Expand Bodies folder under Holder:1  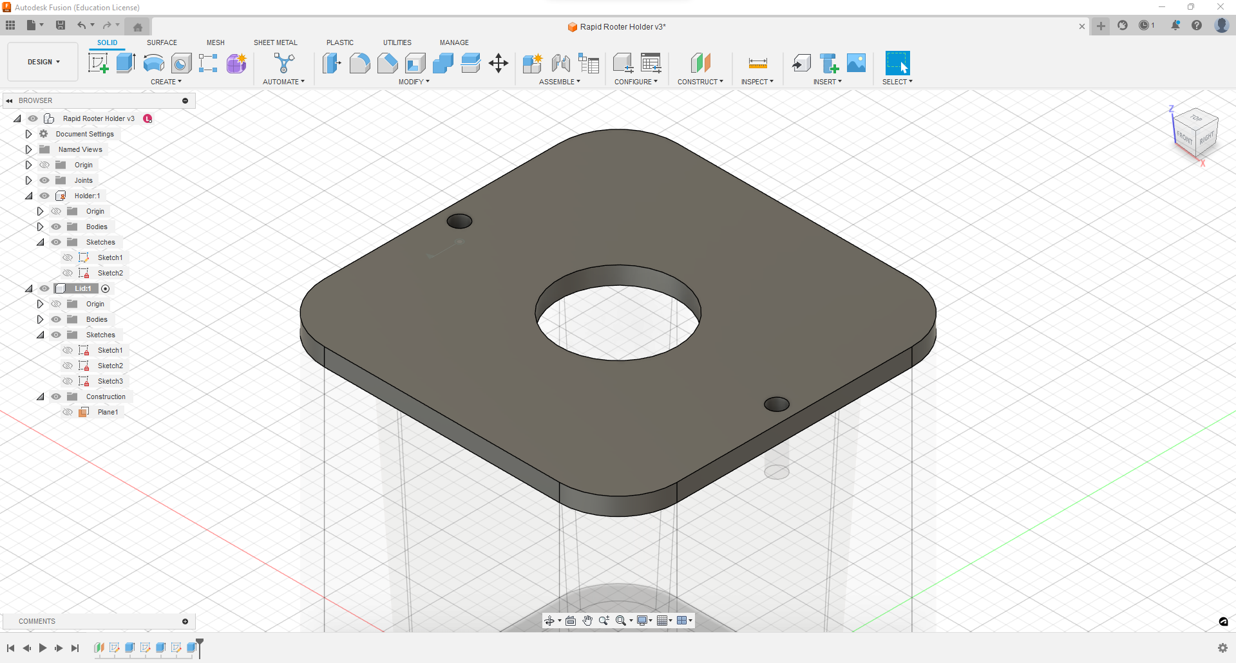[x=40, y=227]
